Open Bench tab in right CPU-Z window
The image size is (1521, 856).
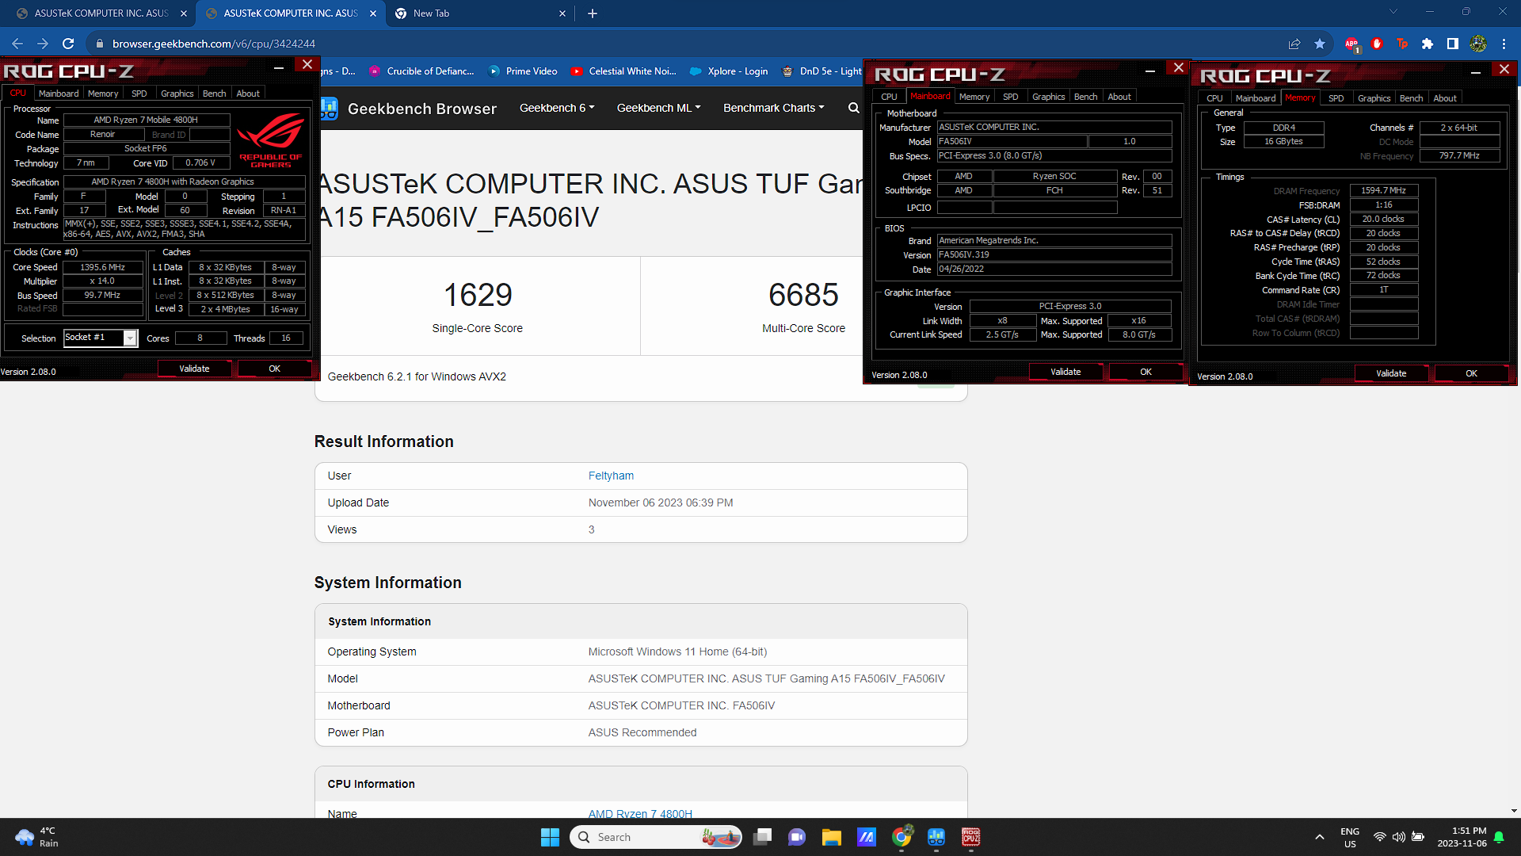1411,98
